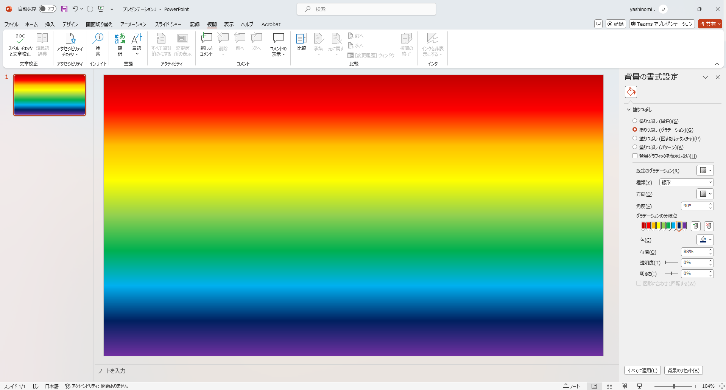
Task: Collapse the ribbon
Action: tap(717, 64)
